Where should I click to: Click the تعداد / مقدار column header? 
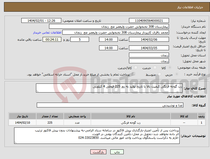[50, 116]
